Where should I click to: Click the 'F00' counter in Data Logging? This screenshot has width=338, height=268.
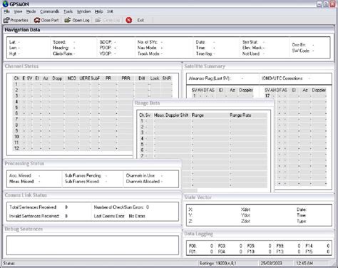201,246
